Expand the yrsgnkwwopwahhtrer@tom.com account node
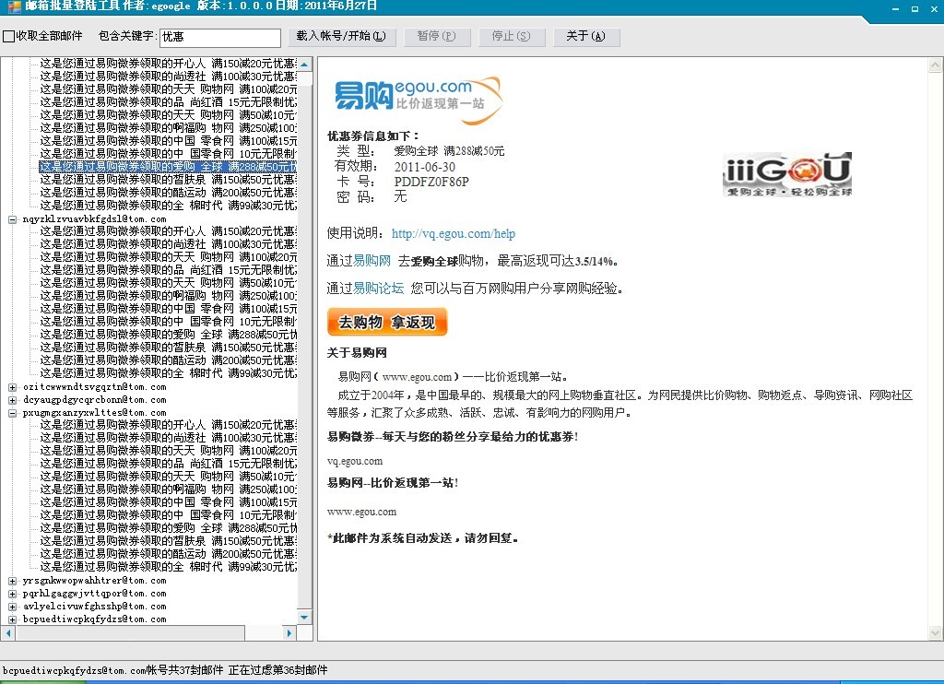 point(12,581)
